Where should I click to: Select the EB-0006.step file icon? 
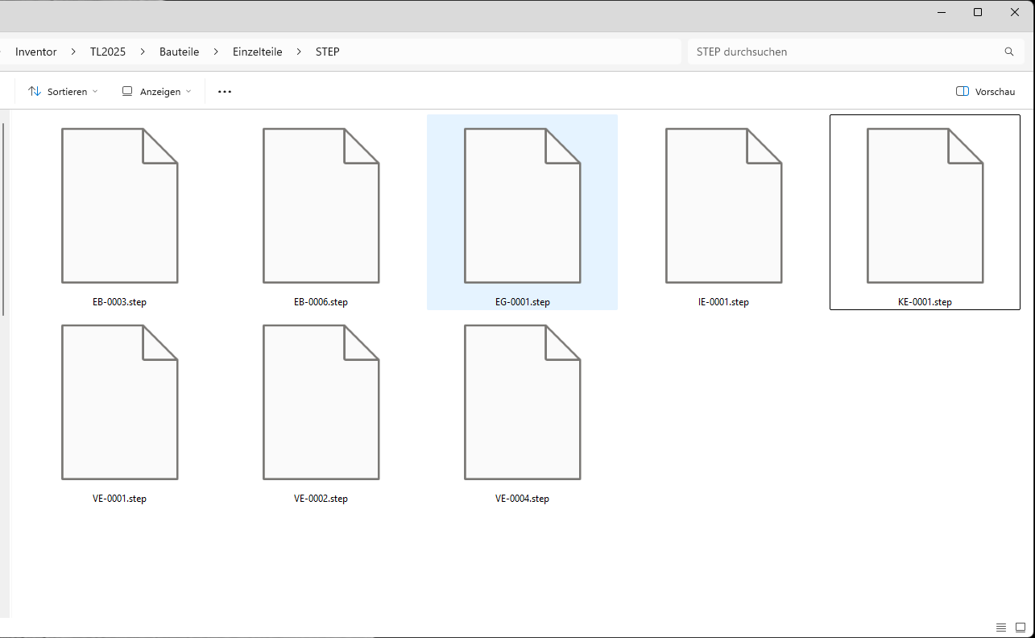point(321,205)
